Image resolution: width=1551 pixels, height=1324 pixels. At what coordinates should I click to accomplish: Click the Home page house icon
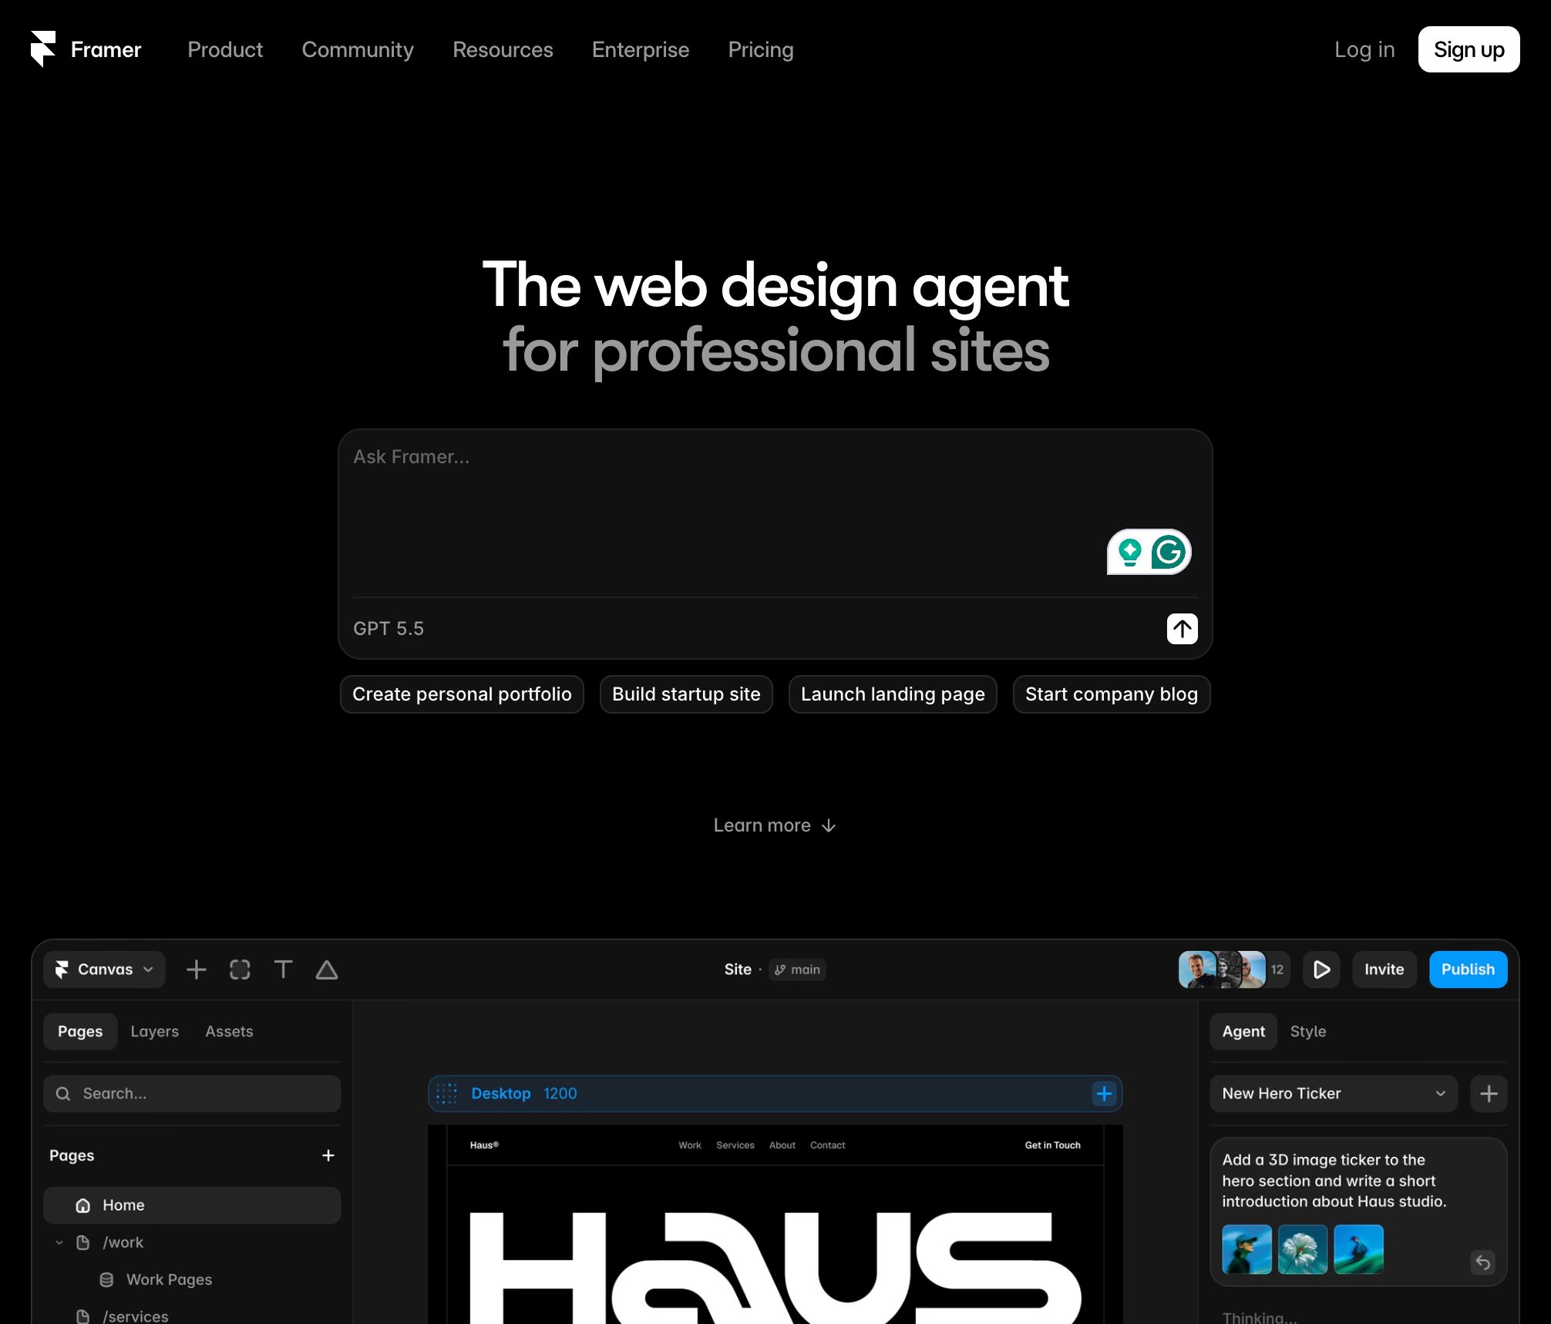(x=83, y=1205)
